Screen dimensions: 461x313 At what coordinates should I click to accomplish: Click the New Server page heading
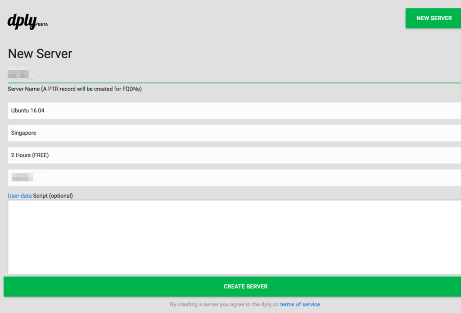[40, 54]
